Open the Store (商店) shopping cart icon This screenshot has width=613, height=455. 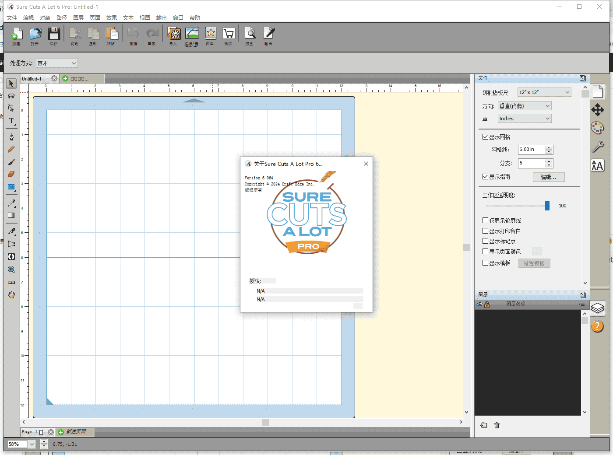229,34
